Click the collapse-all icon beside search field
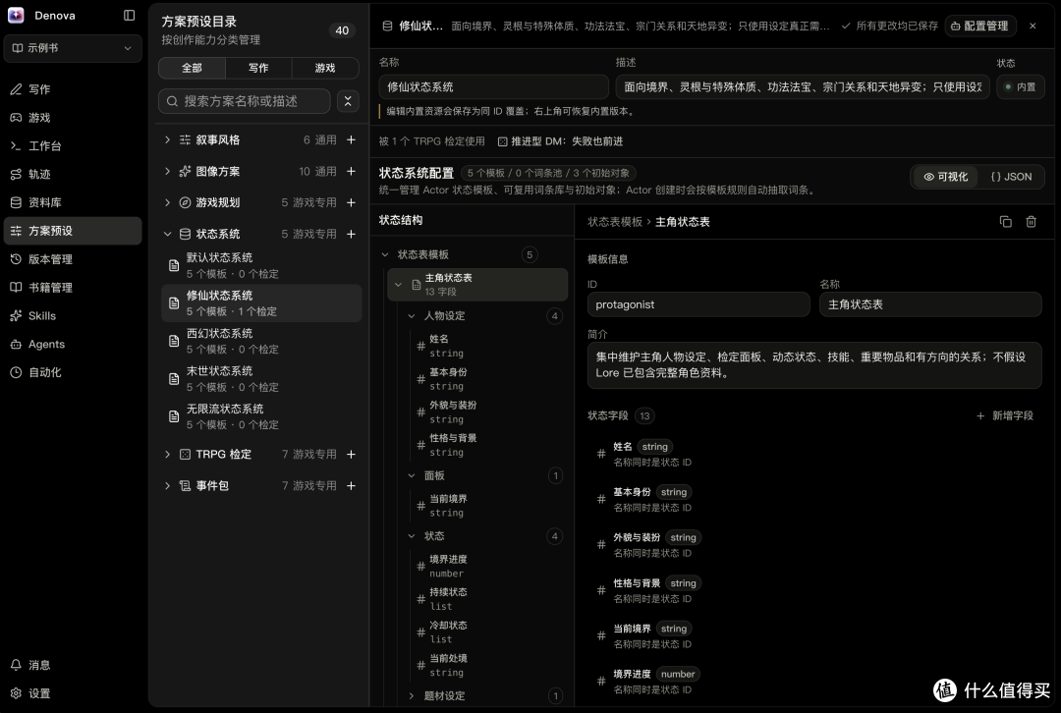This screenshot has height=713, width=1061. [348, 101]
